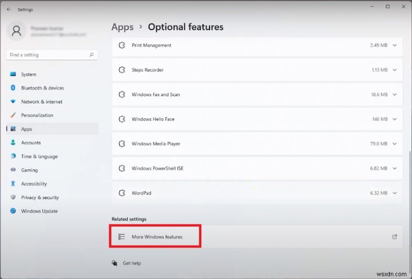
Task: Select Time & language in sidebar
Action: pos(39,156)
